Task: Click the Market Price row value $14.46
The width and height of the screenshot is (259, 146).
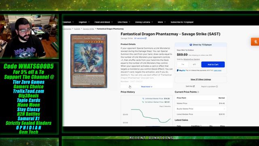Action: 222,103
